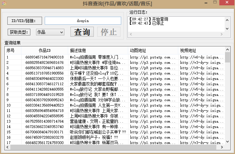Click the results horizontal scrollbar thumb

point(113,147)
